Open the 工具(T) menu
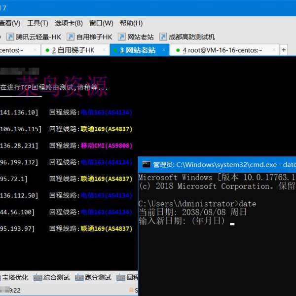Screen dimensions: 296x296 pyautogui.click(x=37, y=23)
